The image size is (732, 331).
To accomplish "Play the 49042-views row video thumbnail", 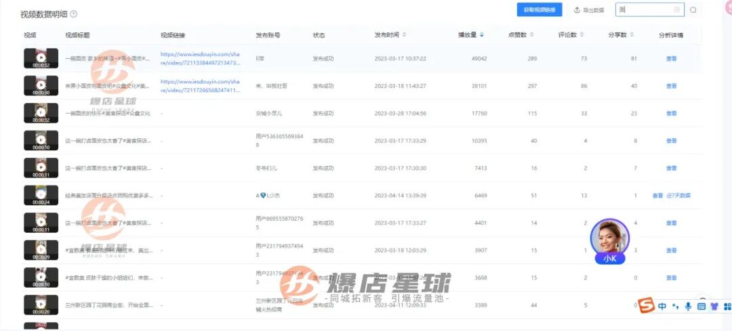I will pos(41,58).
